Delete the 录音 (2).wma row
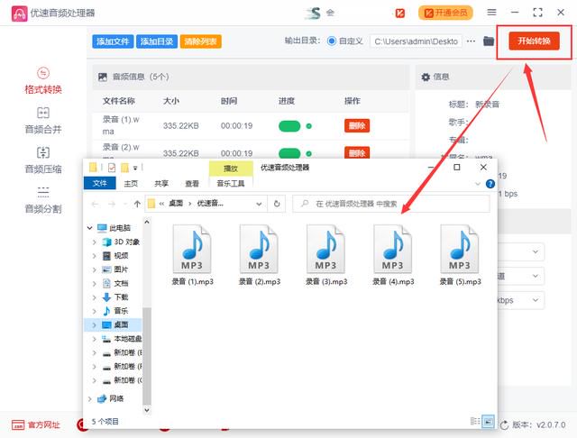The height and width of the screenshot is (438, 577). [357, 152]
